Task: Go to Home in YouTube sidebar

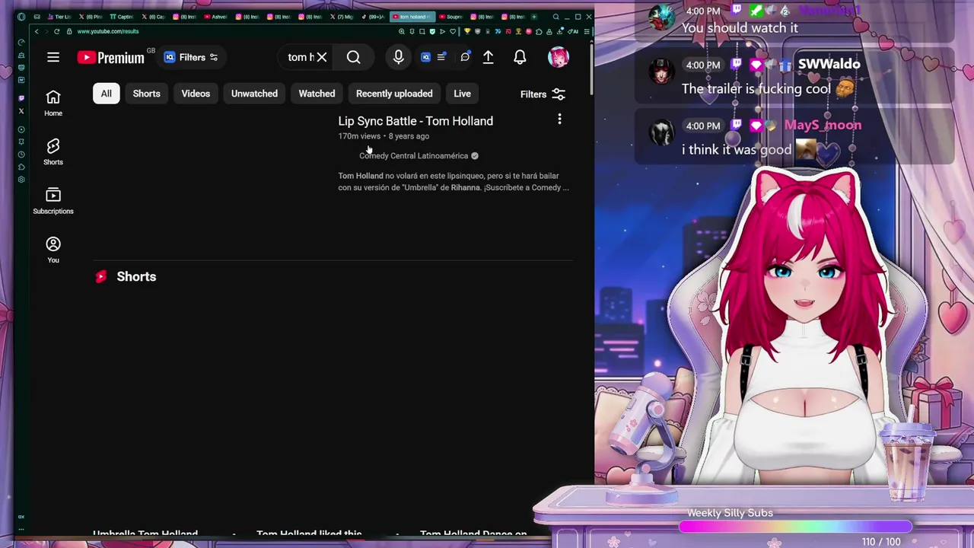Action: pos(53,103)
